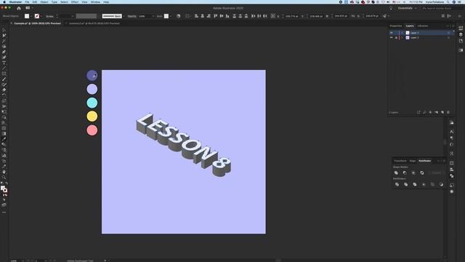
Task: Switch to the Properties tab
Action: tap(395, 26)
